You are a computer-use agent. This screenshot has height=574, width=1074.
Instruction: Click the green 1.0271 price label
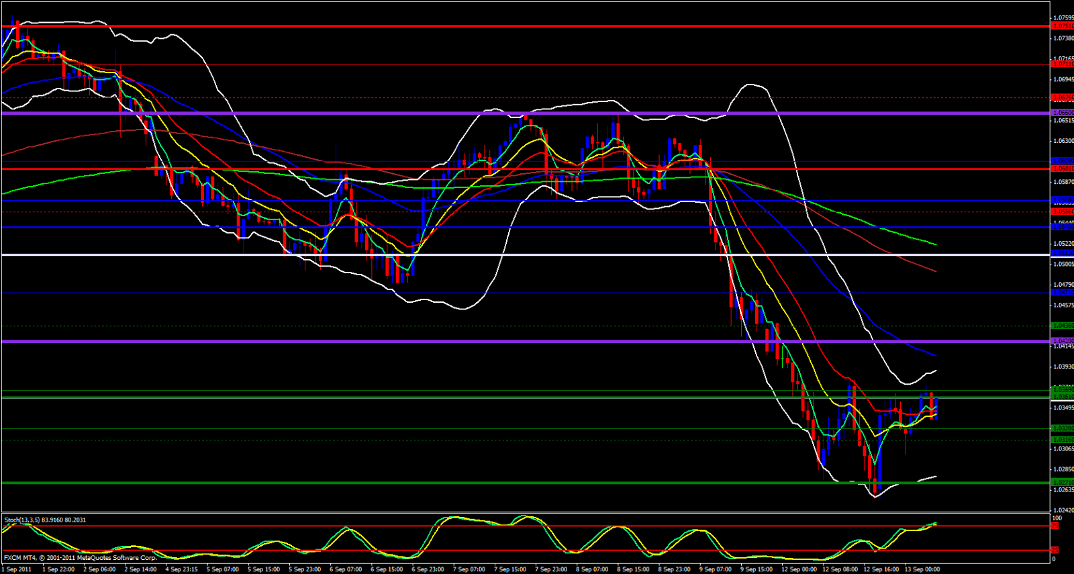1062,483
